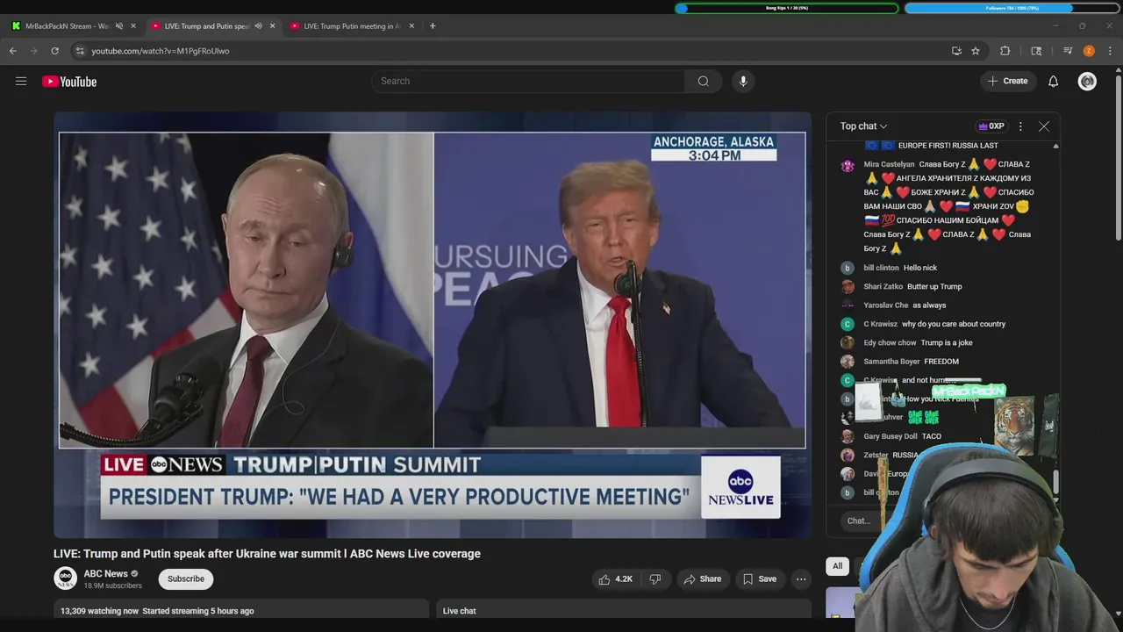Open Chrome three-dot menu

1110,51
